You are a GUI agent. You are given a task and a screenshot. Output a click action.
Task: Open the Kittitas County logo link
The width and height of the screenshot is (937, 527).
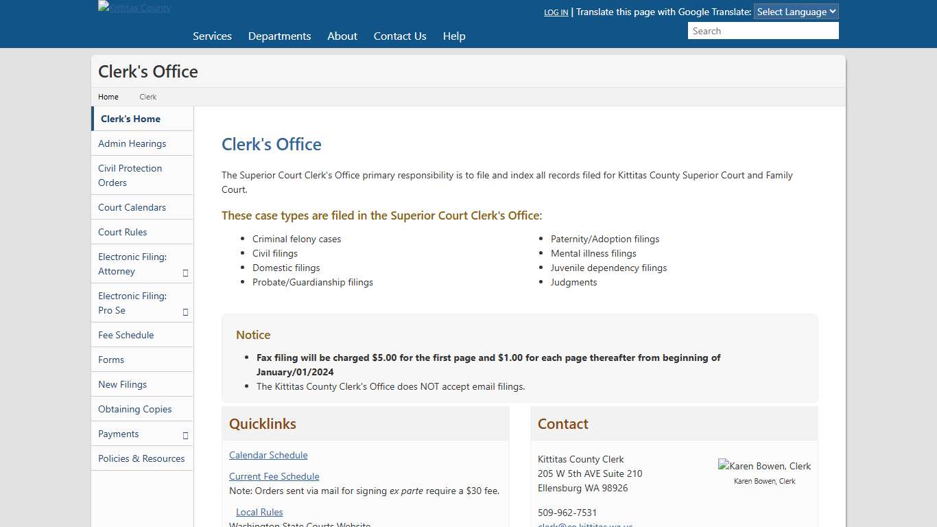click(x=134, y=8)
